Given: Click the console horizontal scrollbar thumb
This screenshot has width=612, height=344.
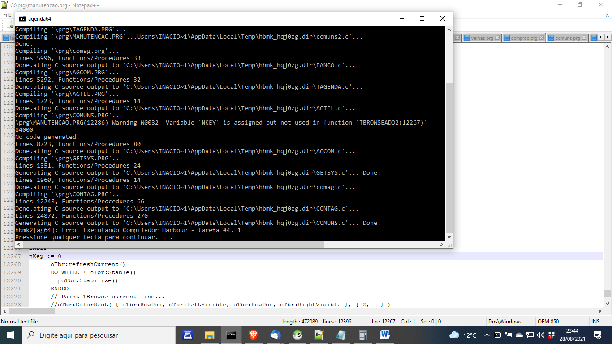Looking at the screenshot, I should (x=173, y=245).
